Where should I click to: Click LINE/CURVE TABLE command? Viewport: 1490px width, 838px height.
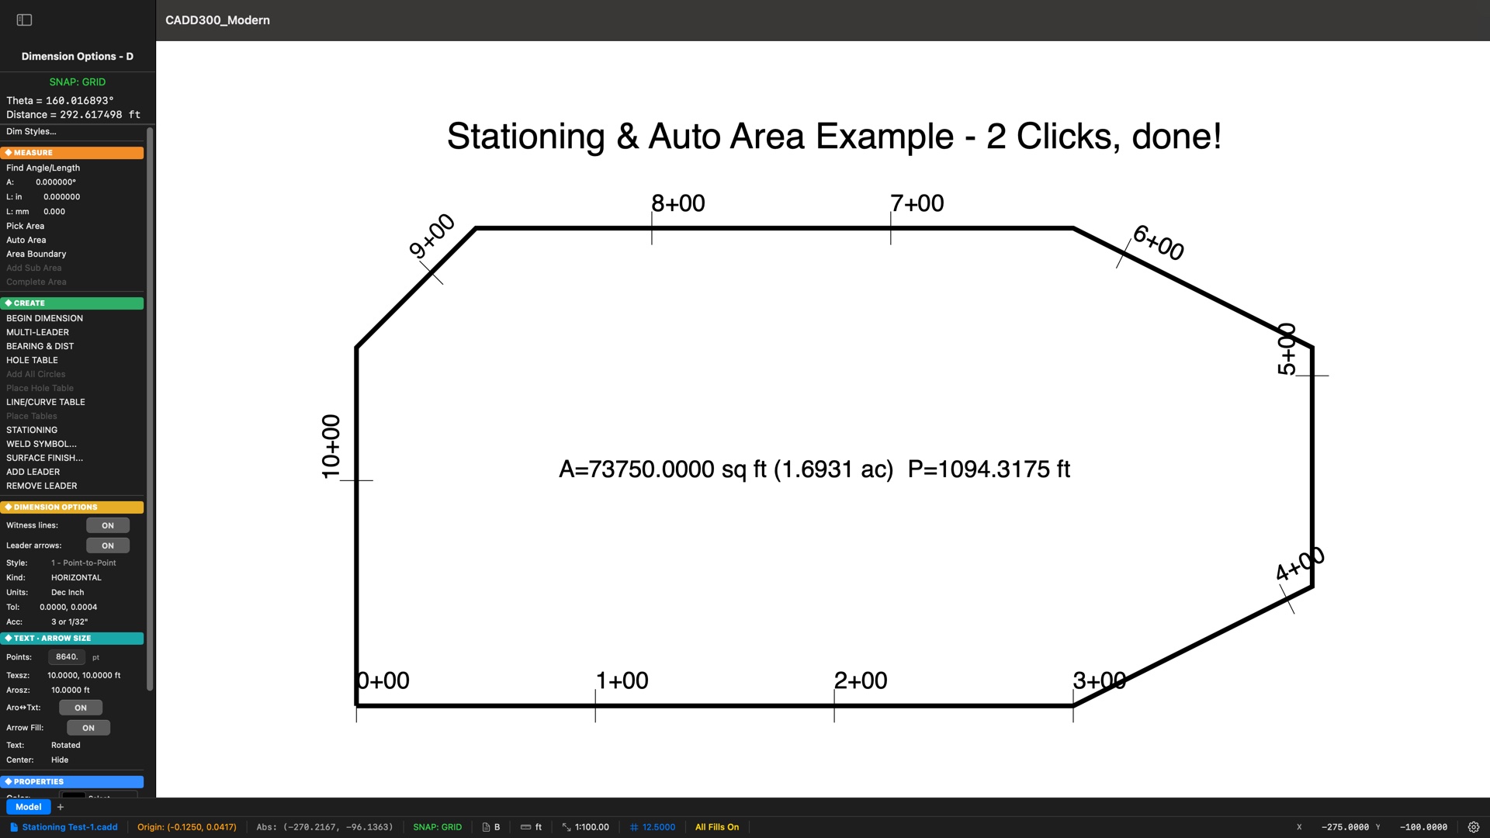[x=46, y=403]
